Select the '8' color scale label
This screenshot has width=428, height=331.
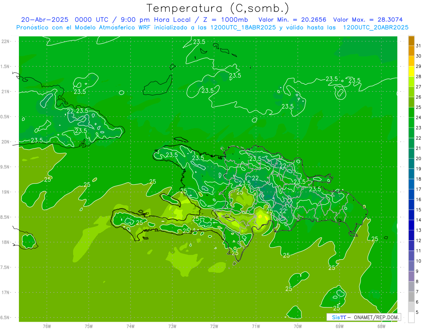tap(417, 282)
